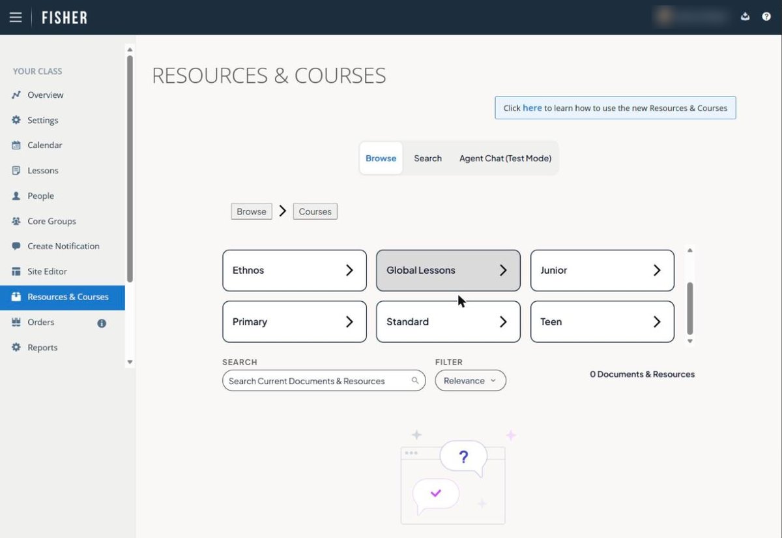Open the help question mark icon
Screen dimensions: 782x538
click(x=766, y=17)
